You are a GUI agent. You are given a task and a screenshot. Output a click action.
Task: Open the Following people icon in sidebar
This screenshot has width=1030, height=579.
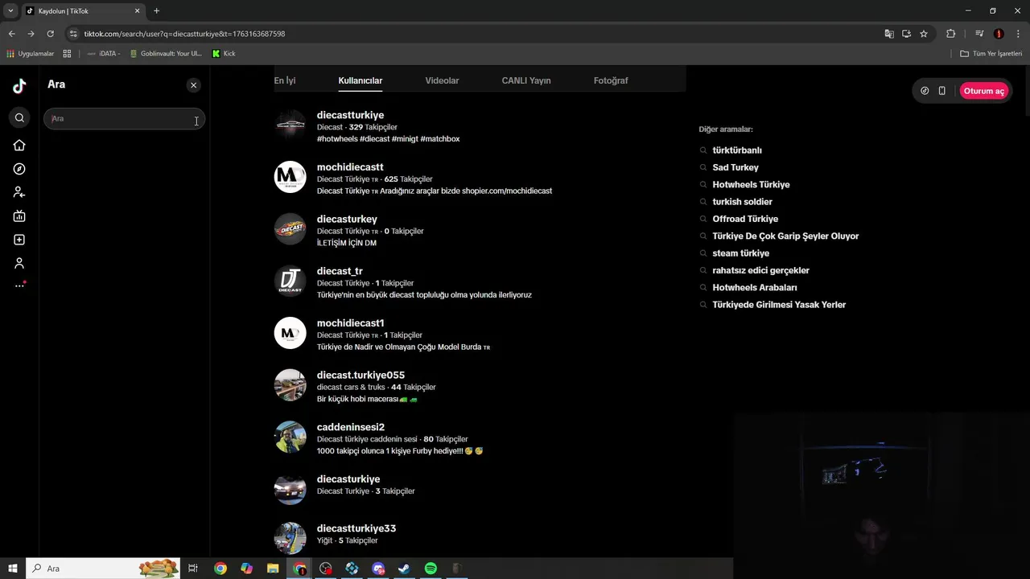coord(19,192)
